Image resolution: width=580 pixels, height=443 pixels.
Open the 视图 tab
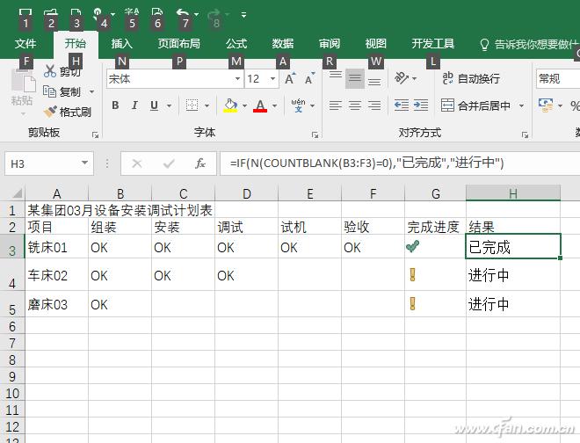tap(376, 44)
